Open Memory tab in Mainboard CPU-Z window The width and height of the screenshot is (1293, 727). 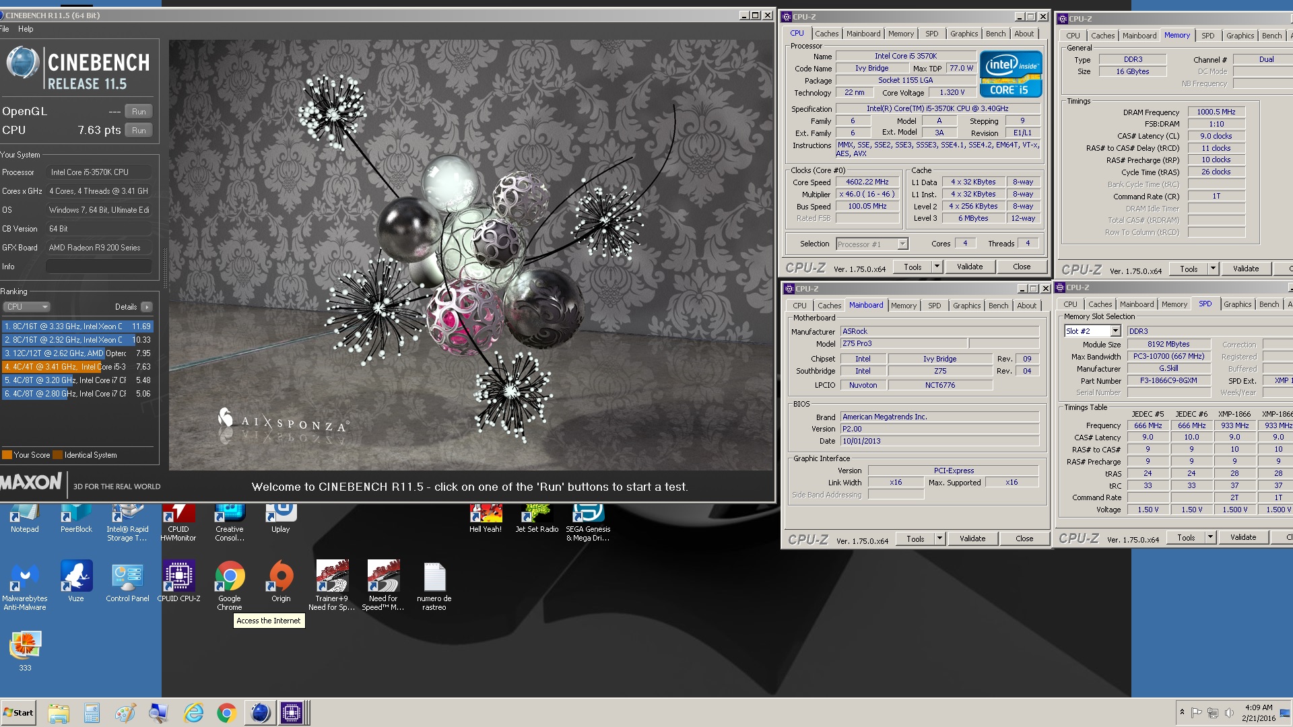pos(903,306)
